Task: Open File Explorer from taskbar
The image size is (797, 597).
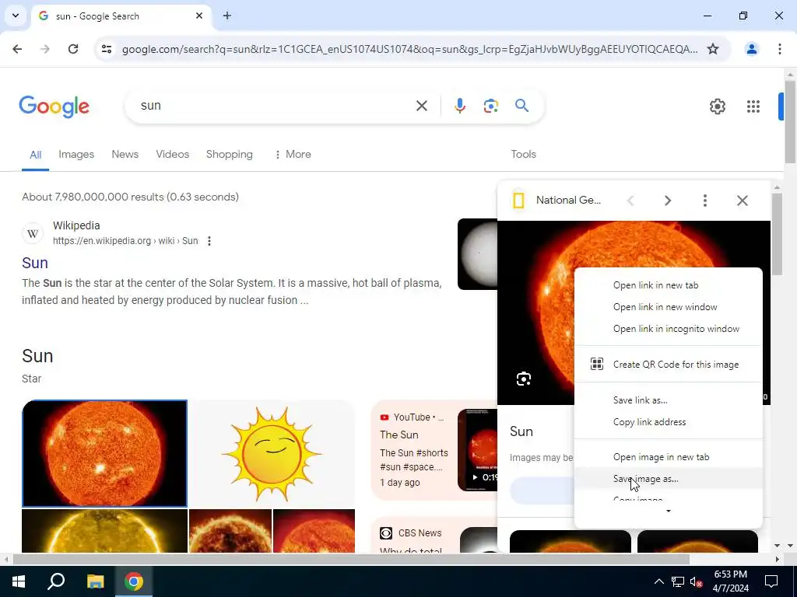Action: pyautogui.click(x=95, y=581)
